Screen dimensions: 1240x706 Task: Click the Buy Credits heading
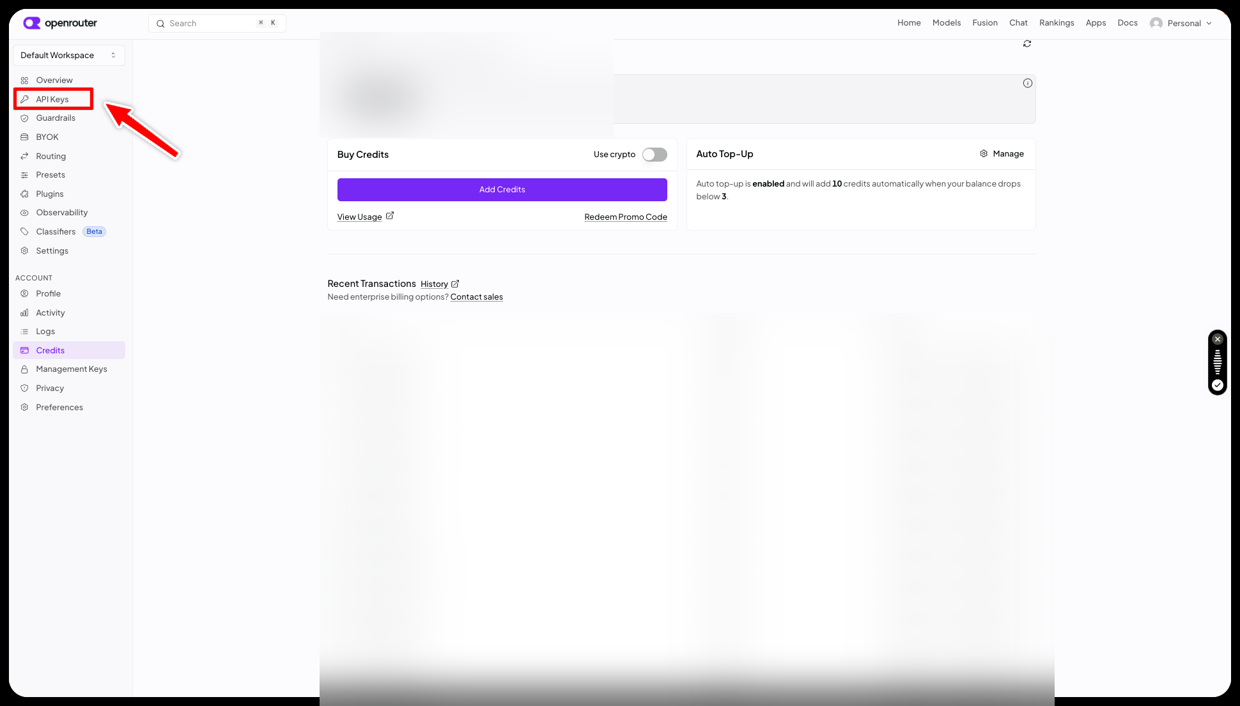click(363, 155)
